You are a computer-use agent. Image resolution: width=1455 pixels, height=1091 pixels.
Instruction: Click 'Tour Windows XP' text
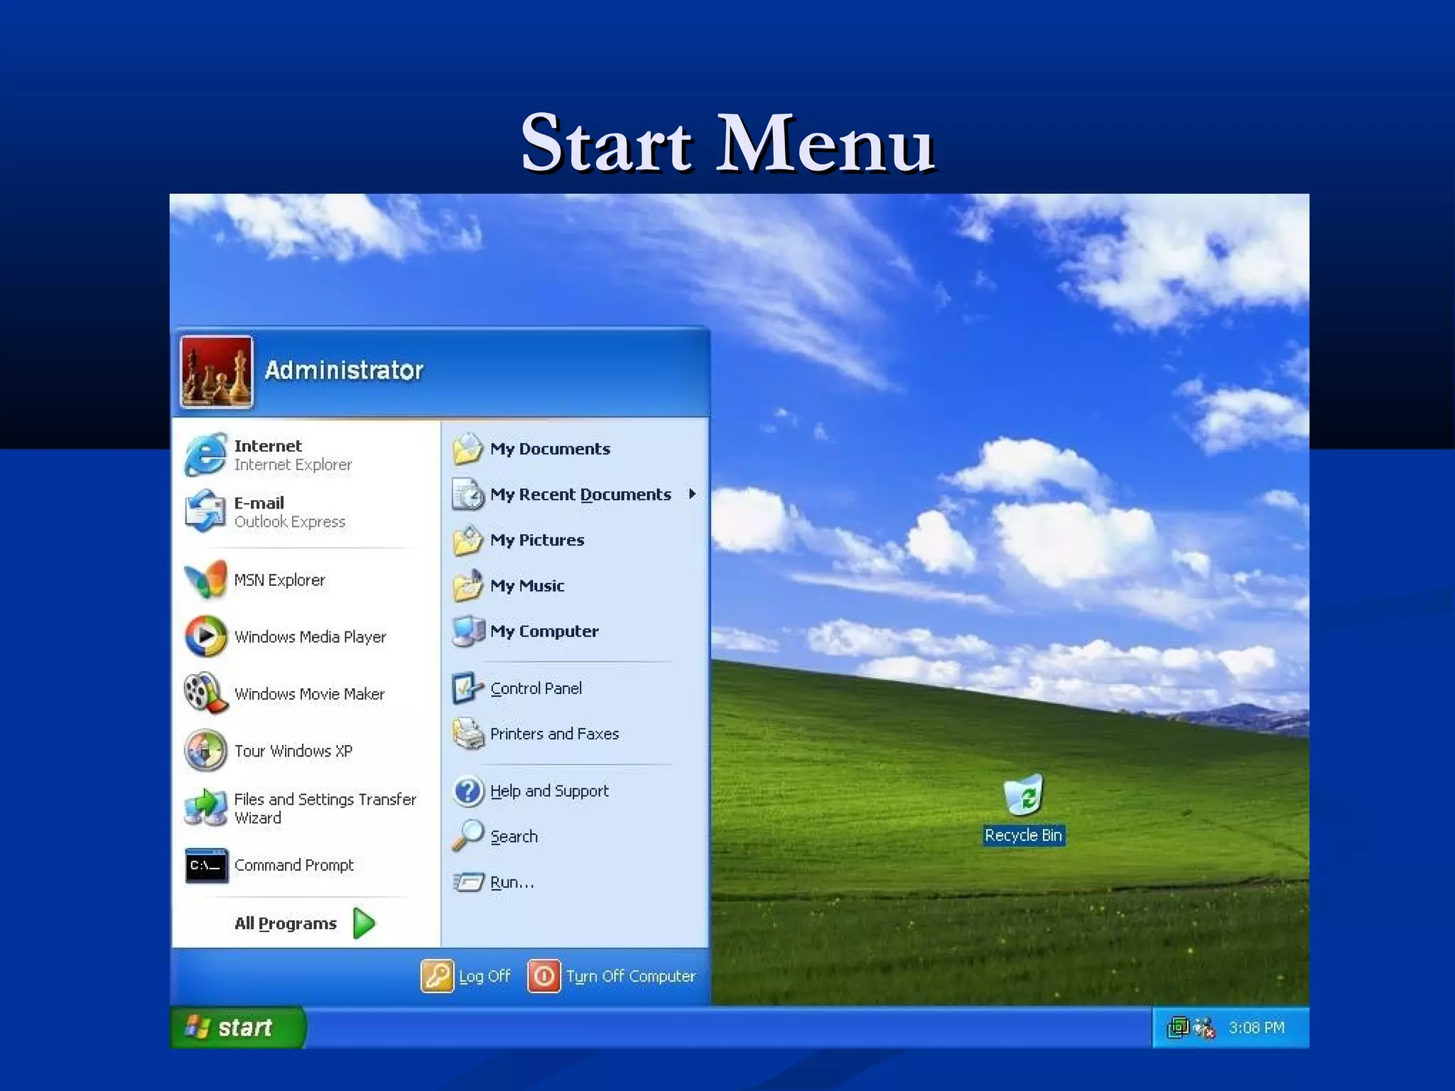pos(293,751)
